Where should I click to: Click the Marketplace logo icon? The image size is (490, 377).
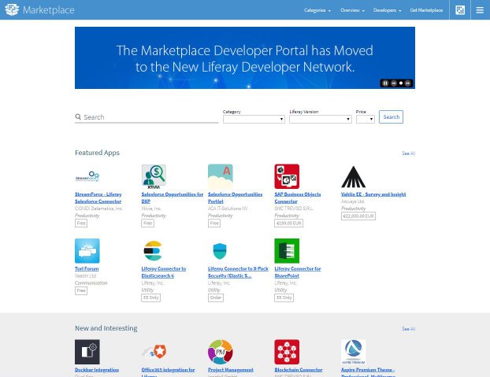12,9
